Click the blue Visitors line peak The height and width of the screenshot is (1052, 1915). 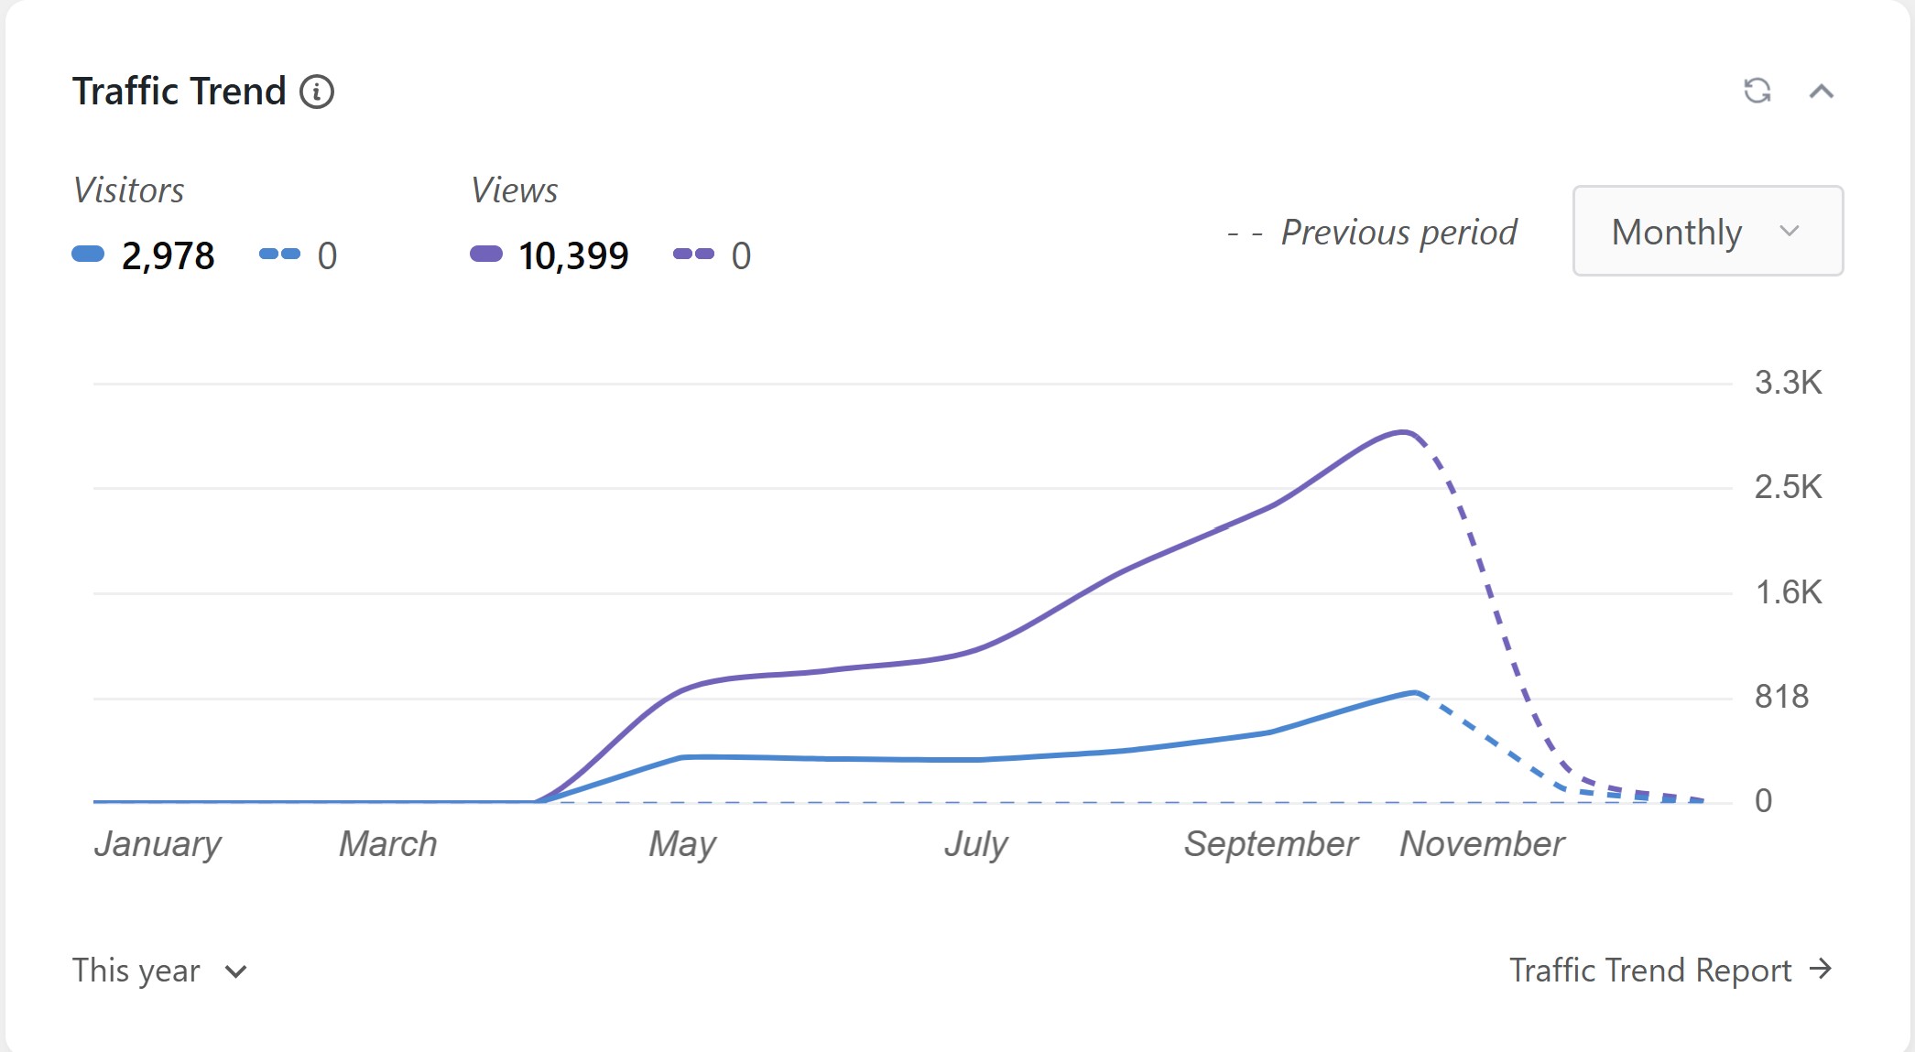coord(1415,693)
